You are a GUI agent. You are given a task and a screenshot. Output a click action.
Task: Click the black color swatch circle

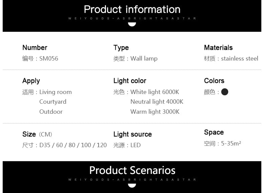tap(225, 92)
